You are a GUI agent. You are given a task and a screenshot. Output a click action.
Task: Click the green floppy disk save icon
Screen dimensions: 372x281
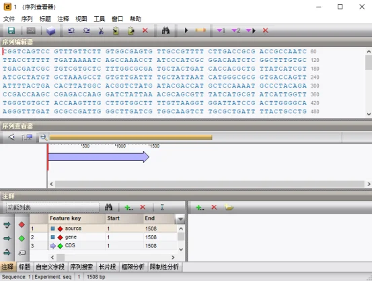pyautogui.click(x=11, y=30)
